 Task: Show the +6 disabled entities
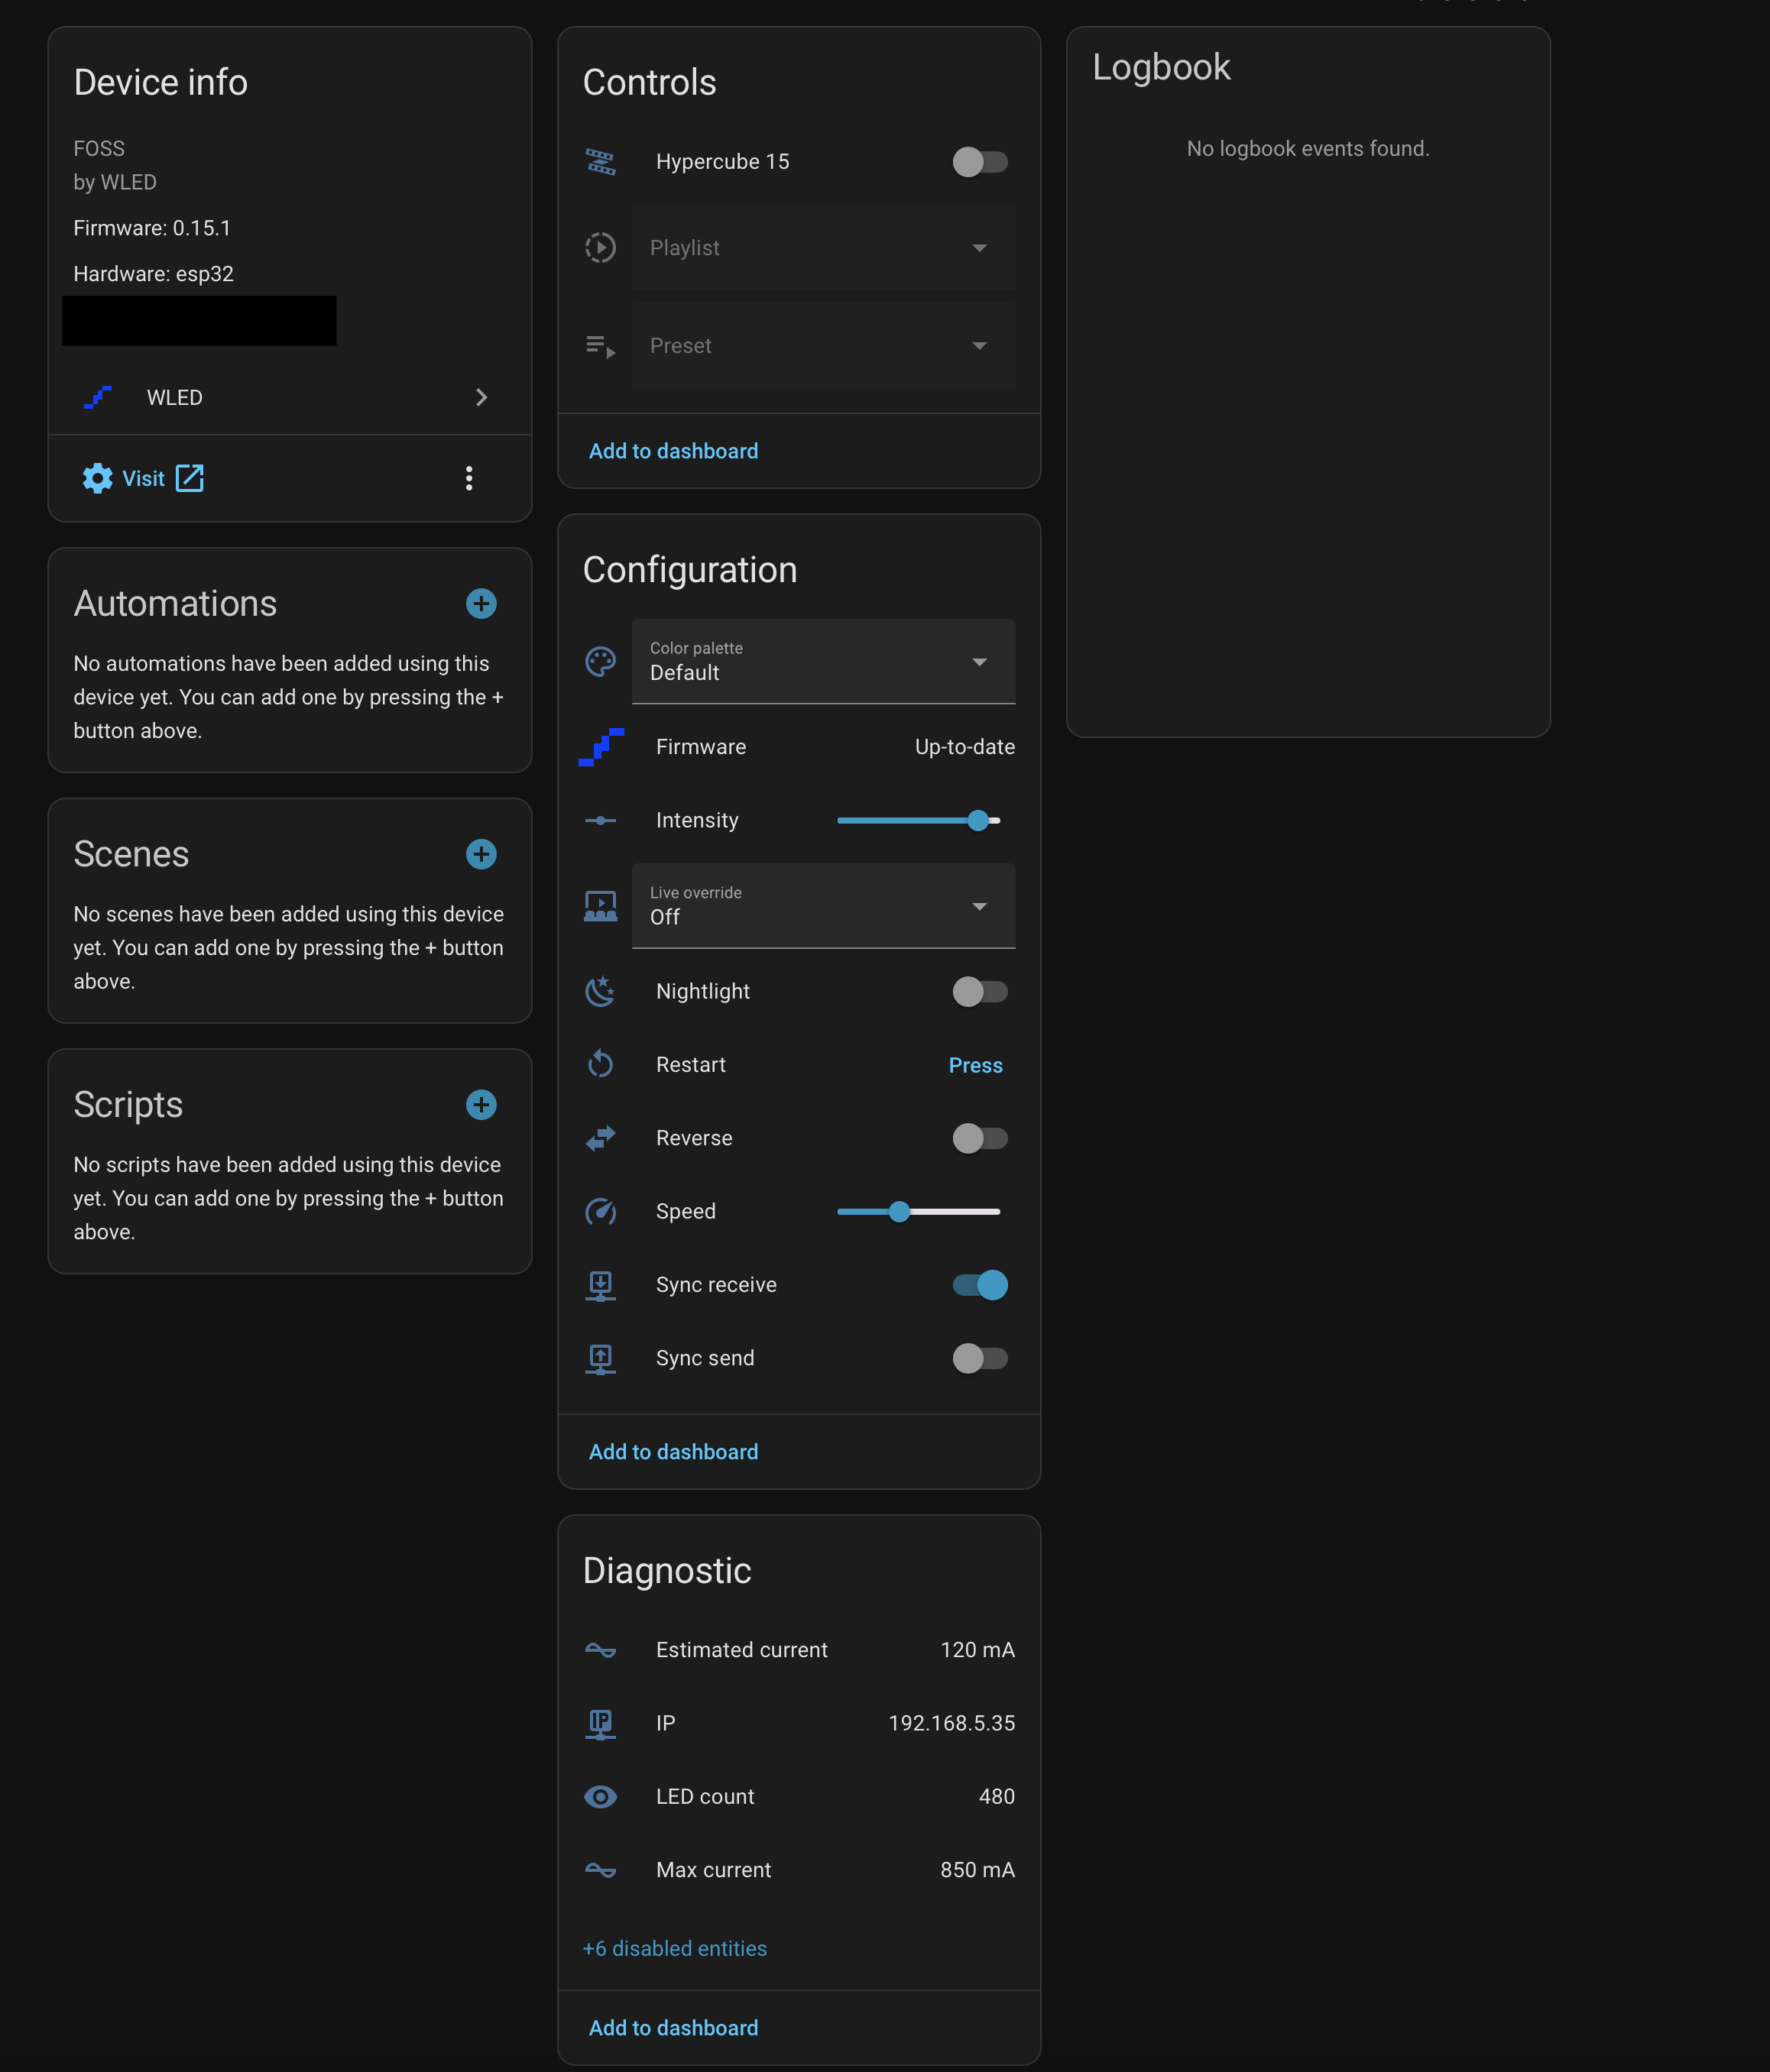point(674,1948)
